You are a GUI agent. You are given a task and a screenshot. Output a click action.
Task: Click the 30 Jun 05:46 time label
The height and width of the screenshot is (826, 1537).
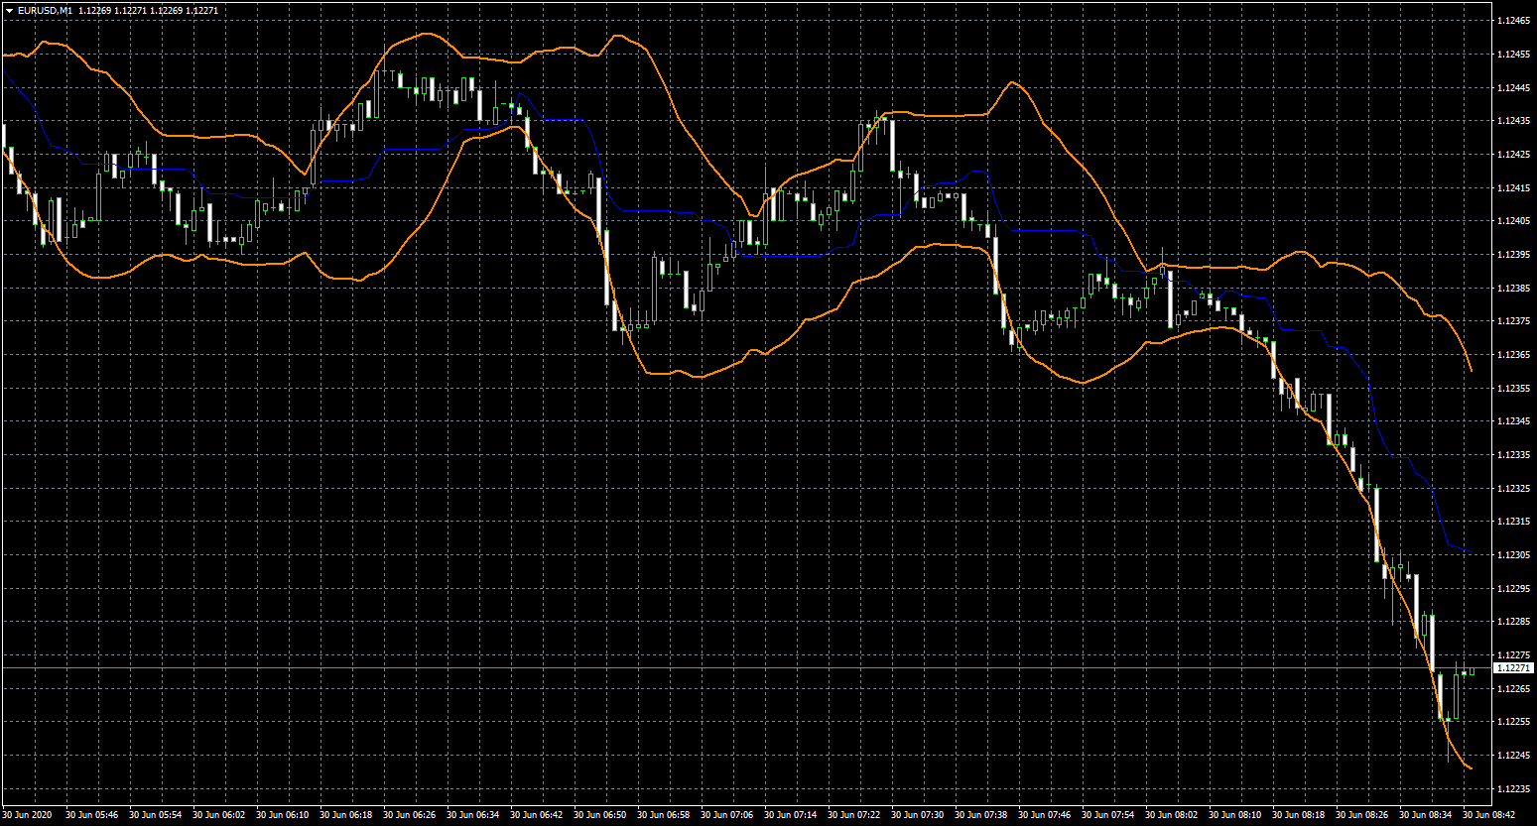pyautogui.click(x=91, y=814)
